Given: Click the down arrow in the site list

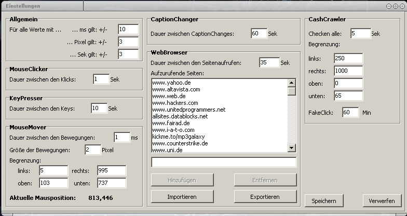Looking at the screenshot, I should 292,148.
